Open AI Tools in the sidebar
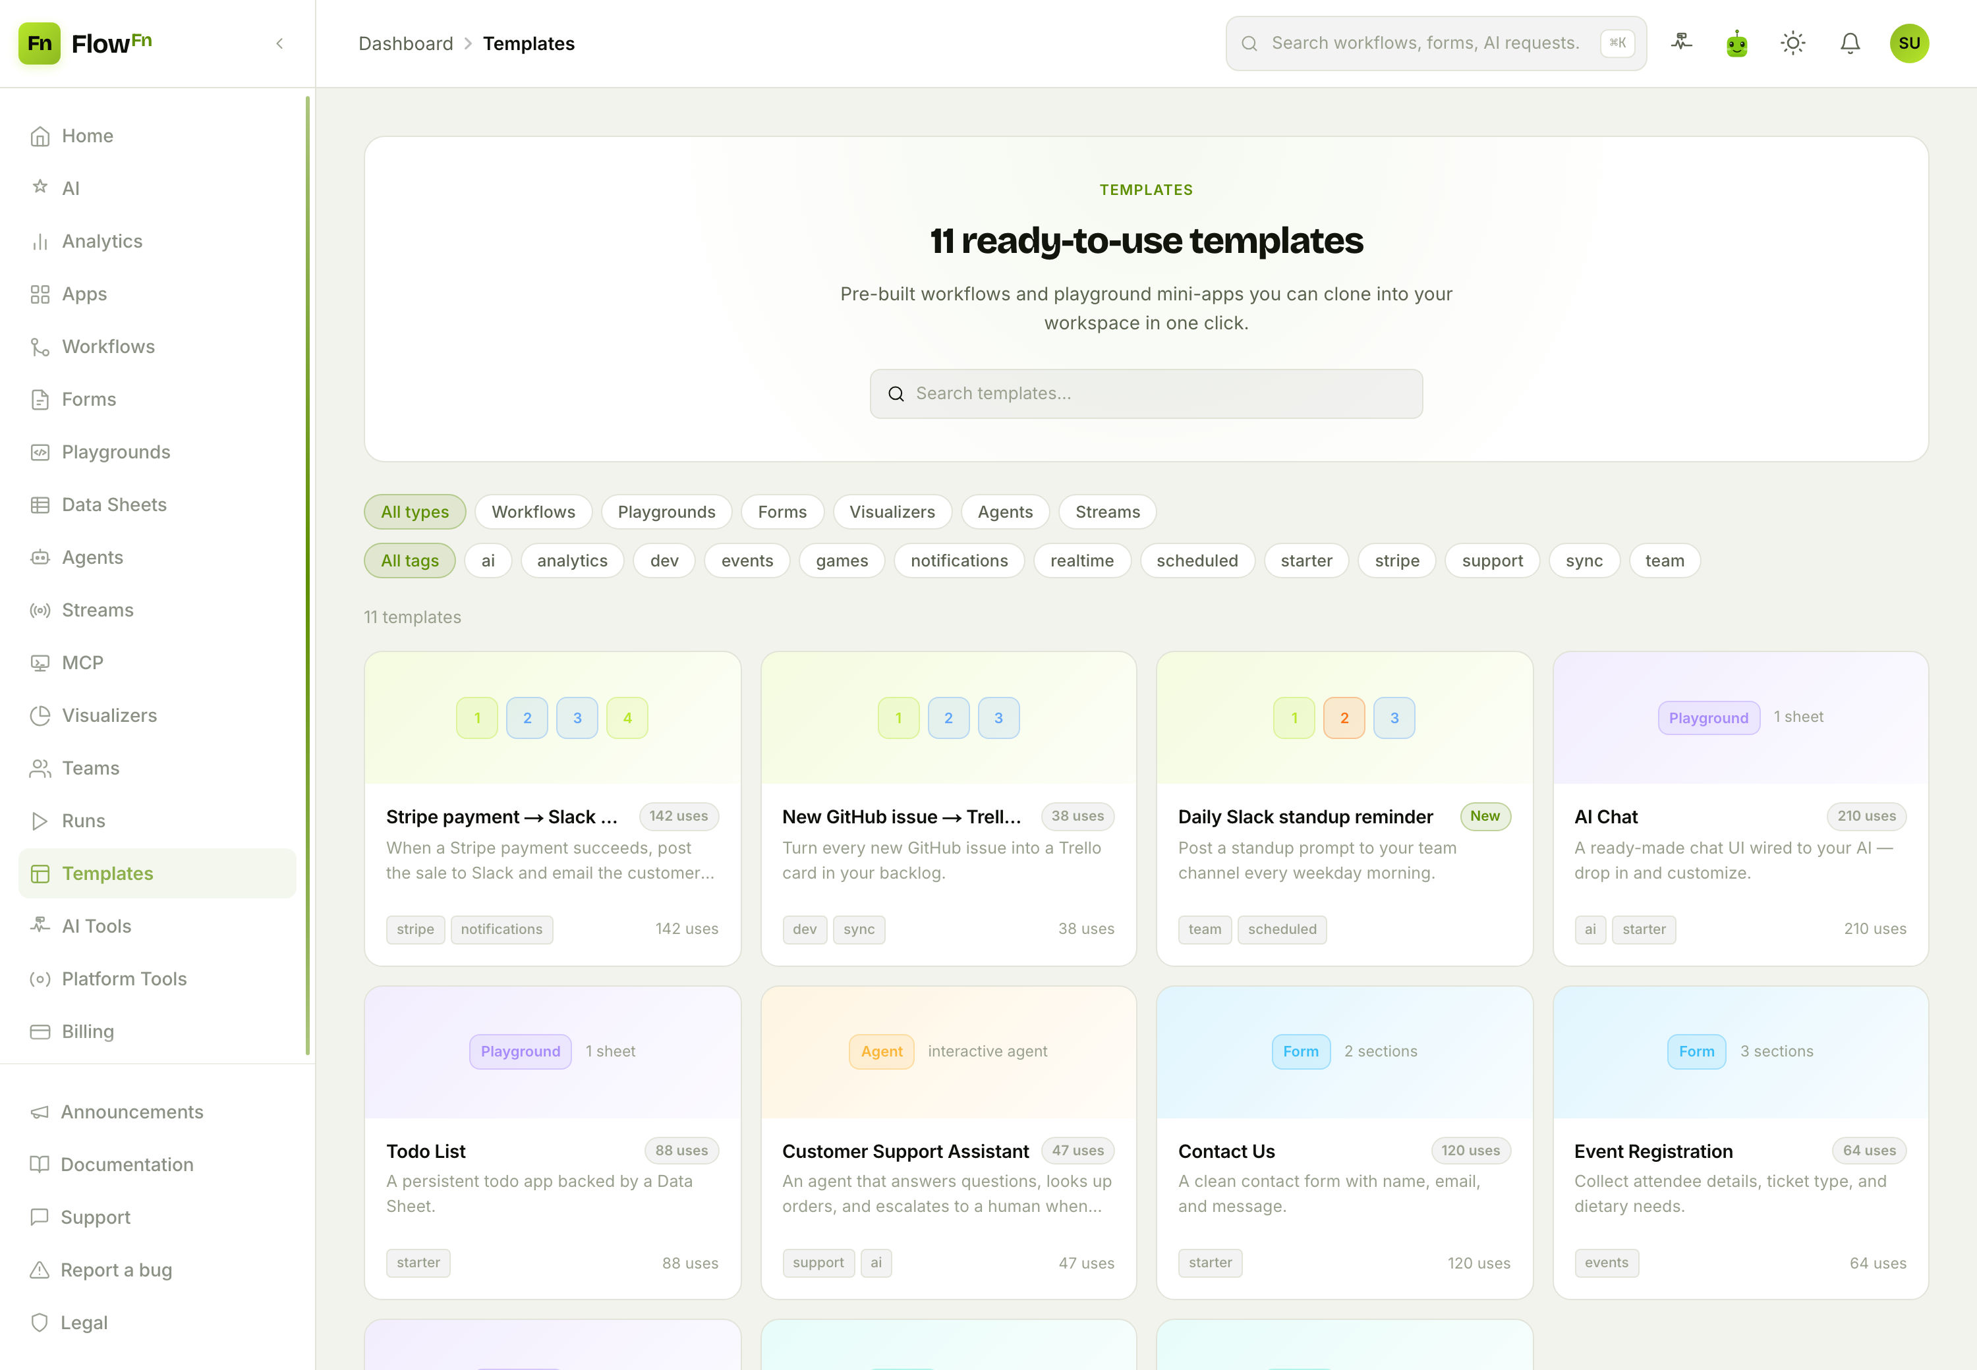This screenshot has width=1977, height=1370. coord(157,926)
